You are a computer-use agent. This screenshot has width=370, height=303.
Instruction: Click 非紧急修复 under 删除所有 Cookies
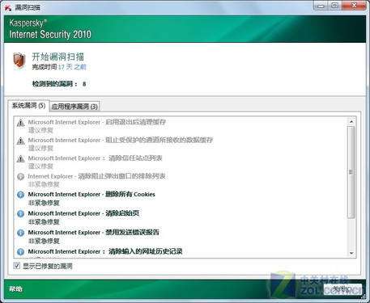(44, 203)
